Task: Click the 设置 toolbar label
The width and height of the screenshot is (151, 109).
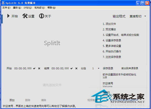Action: tap(31, 16)
